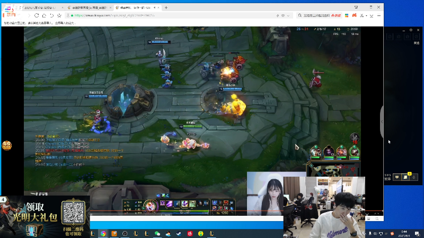Open the colorful grid apps extension icon
The image size is (424, 238).
(x=347, y=15)
